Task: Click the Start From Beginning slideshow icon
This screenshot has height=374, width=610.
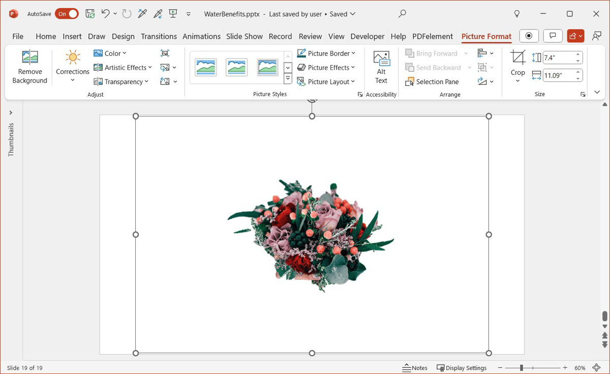Action: pos(173,14)
